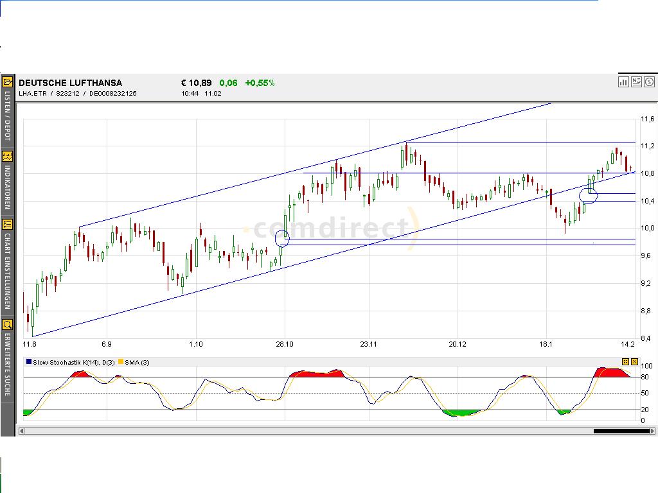Select the LISTEN / DEPOT sidebar tab
This screenshot has width=658, height=493.
click(8, 116)
